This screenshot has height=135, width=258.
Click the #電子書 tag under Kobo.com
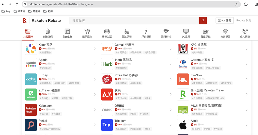point(44,114)
